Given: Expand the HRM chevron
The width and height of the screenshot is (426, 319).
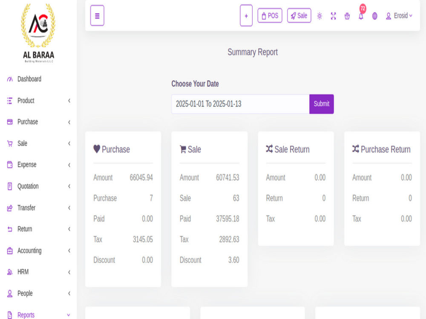Looking at the screenshot, I should (x=69, y=272).
